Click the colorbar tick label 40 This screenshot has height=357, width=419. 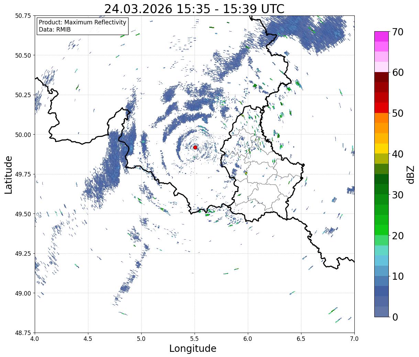pos(398,154)
